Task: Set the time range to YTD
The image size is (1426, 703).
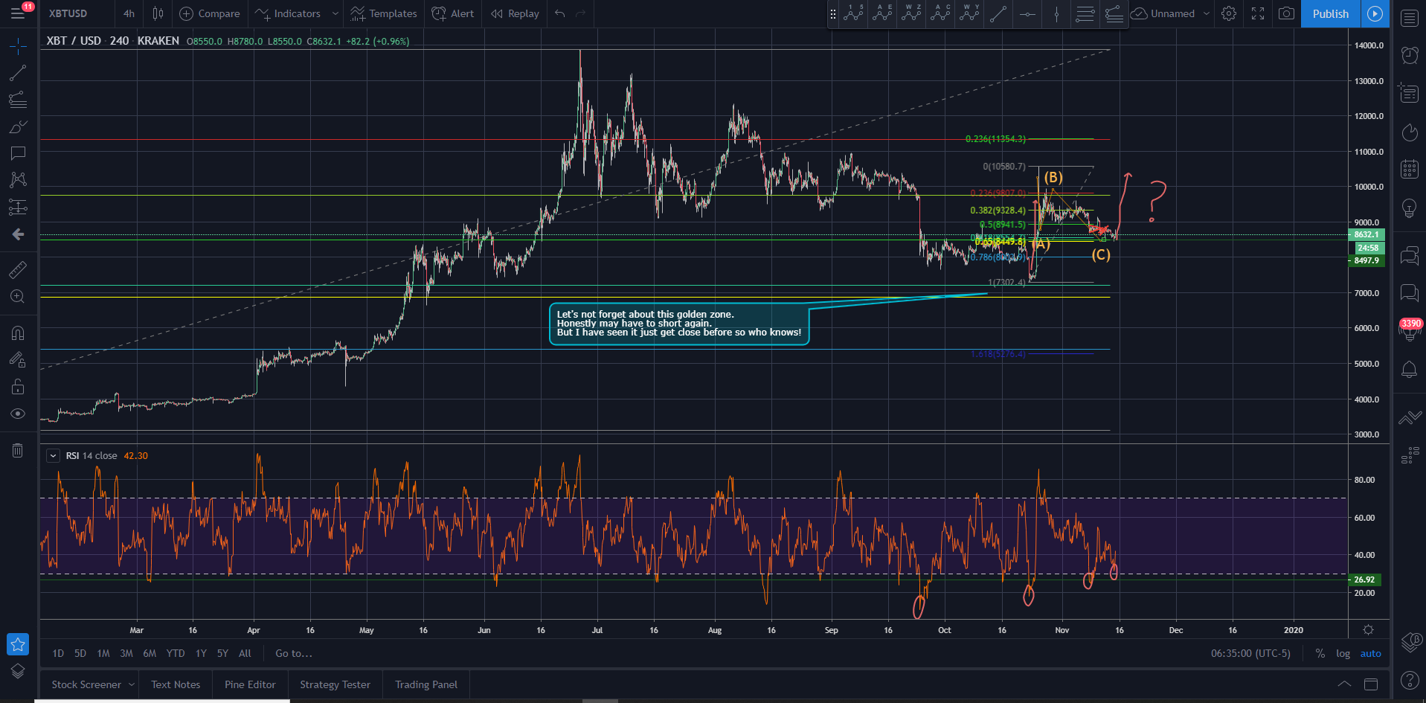Action: coord(176,653)
